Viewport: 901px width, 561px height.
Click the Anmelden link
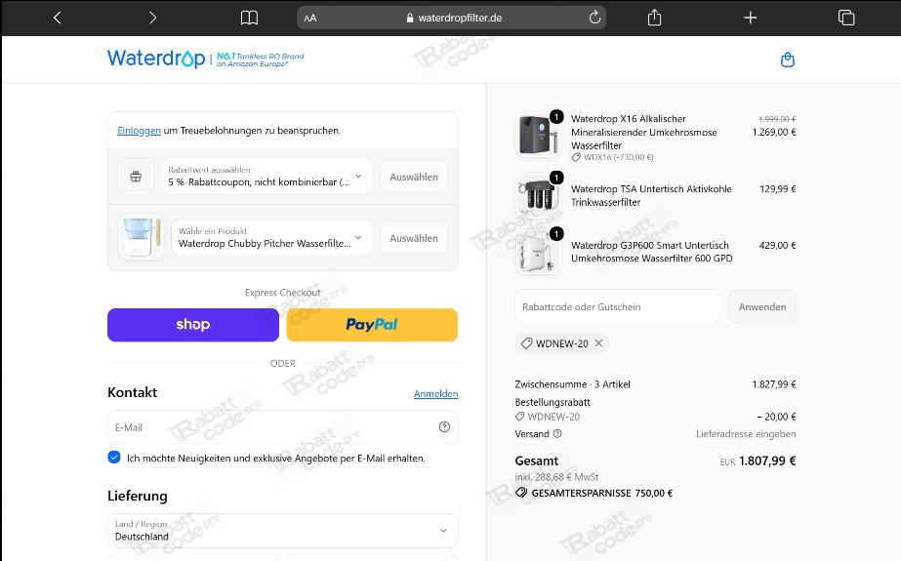[x=435, y=394]
